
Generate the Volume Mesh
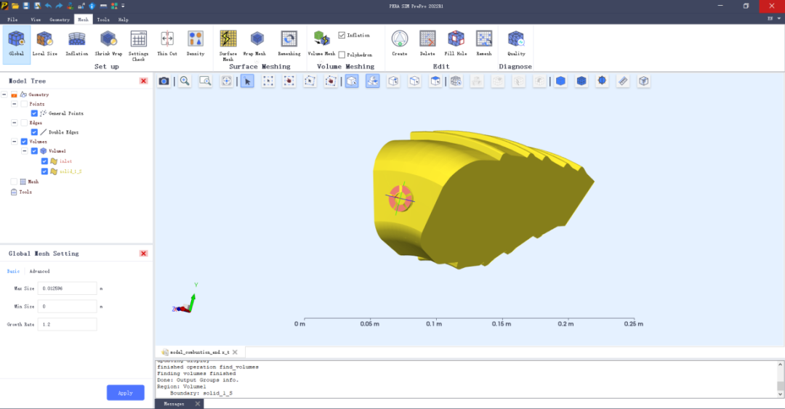click(x=321, y=44)
